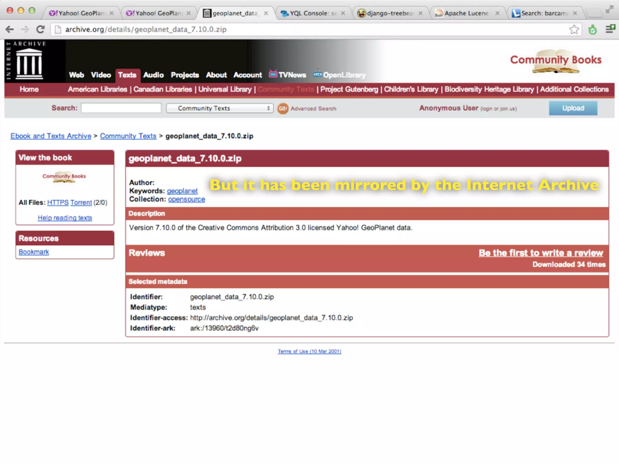Viewport: 619px width, 464px height.
Task: Close the first Yahoo! GeoPlanet tab
Action: pos(112,13)
